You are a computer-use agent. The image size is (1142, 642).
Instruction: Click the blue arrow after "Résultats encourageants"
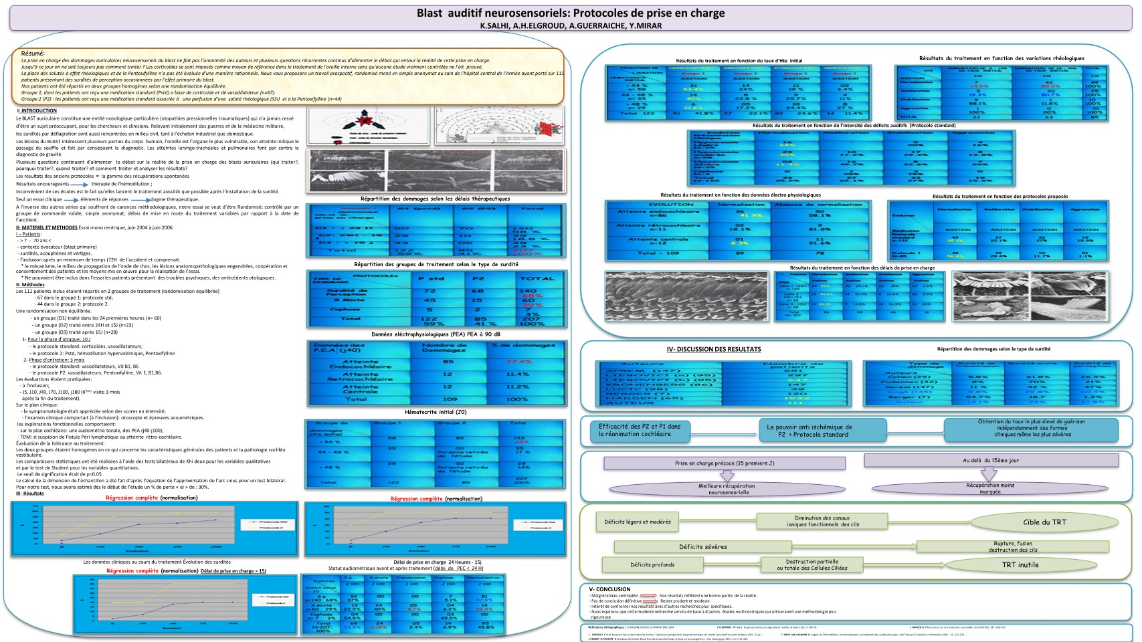pos(80,185)
